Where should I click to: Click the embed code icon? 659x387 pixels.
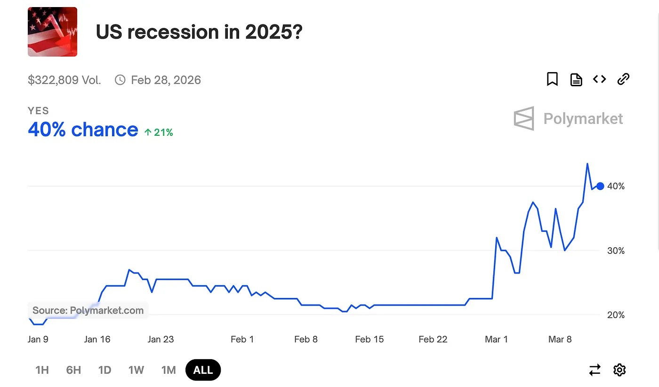click(x=599, y=79)
